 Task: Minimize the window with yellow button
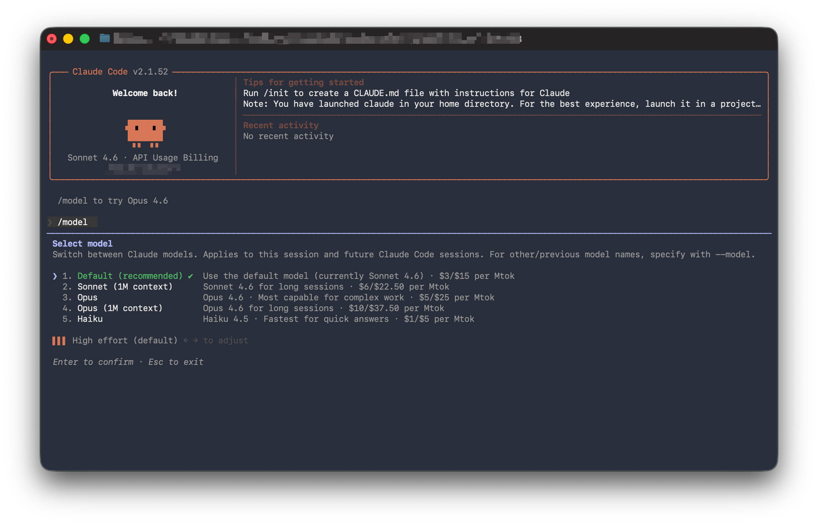[x=68, y=38]
